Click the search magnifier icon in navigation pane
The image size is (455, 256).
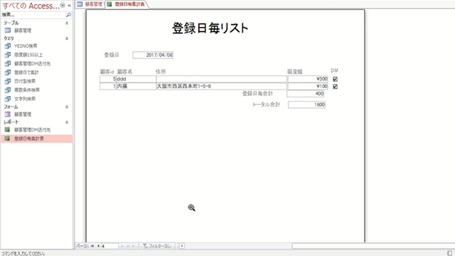(68, 14)
